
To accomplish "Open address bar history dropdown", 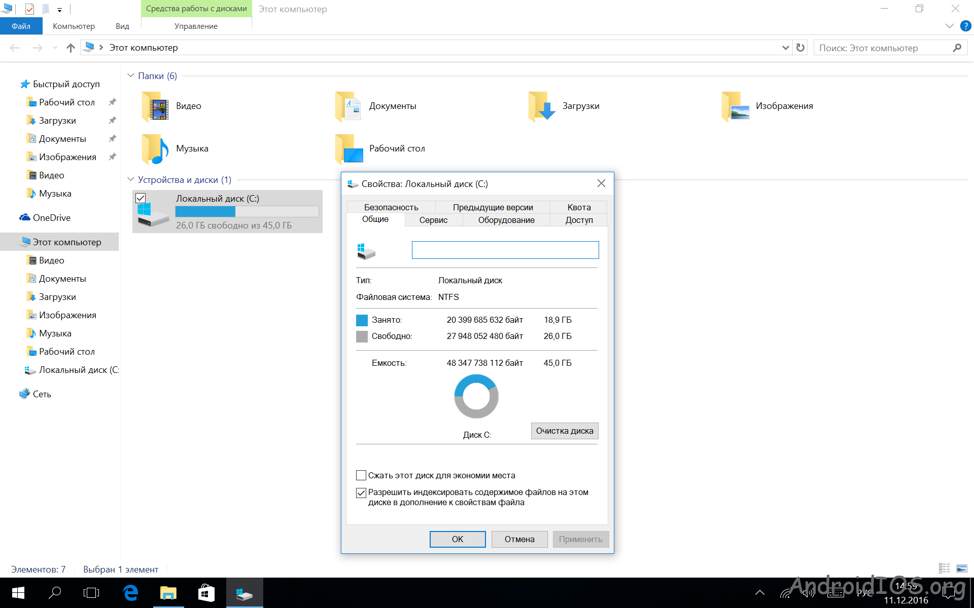I will [x=785, y=48].
